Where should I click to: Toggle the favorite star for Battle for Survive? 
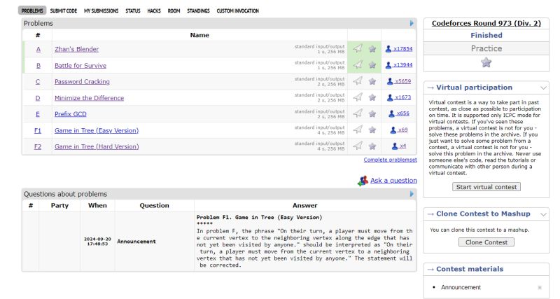372,65
